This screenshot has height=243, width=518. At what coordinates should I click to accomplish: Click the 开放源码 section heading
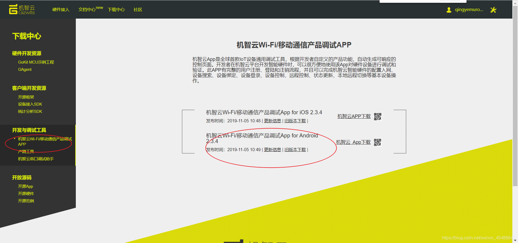(22, 178)
